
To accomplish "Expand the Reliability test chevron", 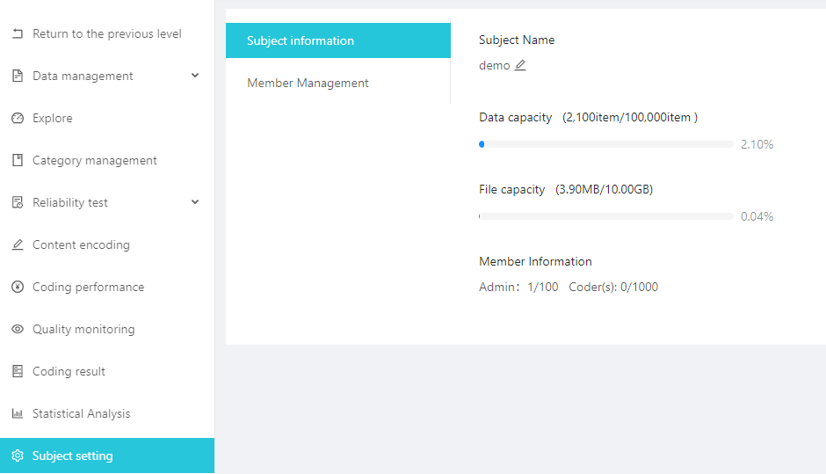I will click(x=195, y=202).
